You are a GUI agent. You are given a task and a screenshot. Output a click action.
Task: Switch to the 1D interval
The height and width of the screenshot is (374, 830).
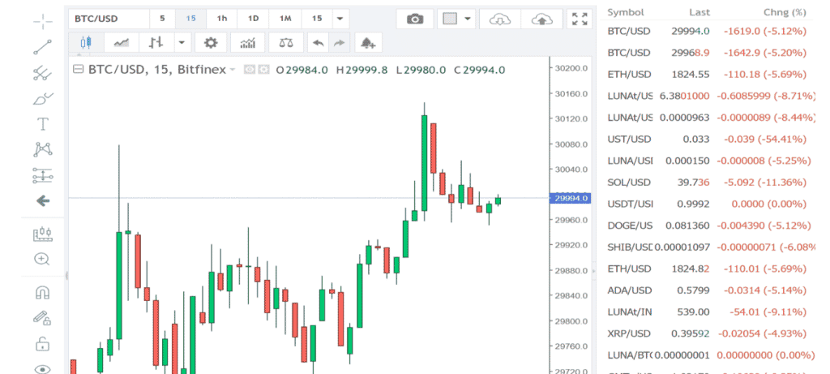click(254, 19)
